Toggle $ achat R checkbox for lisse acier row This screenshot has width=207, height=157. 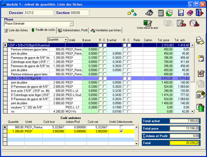124,91
